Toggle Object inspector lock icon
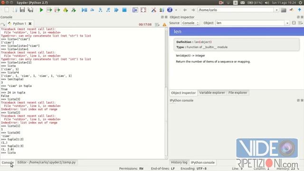The width and height of the screenshot is (304, 171). 294,23
